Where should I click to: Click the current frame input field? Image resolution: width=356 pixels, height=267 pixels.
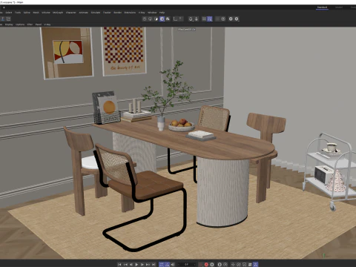(x=187, y=265)
